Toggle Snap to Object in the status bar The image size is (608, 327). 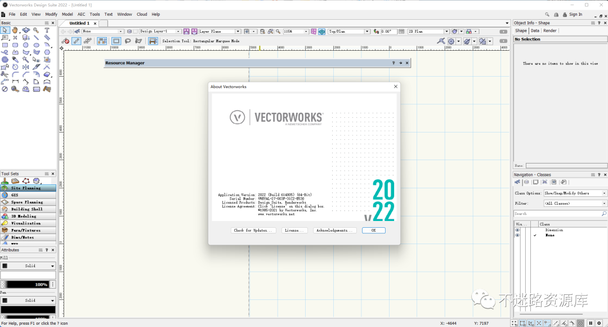point(522,323)
